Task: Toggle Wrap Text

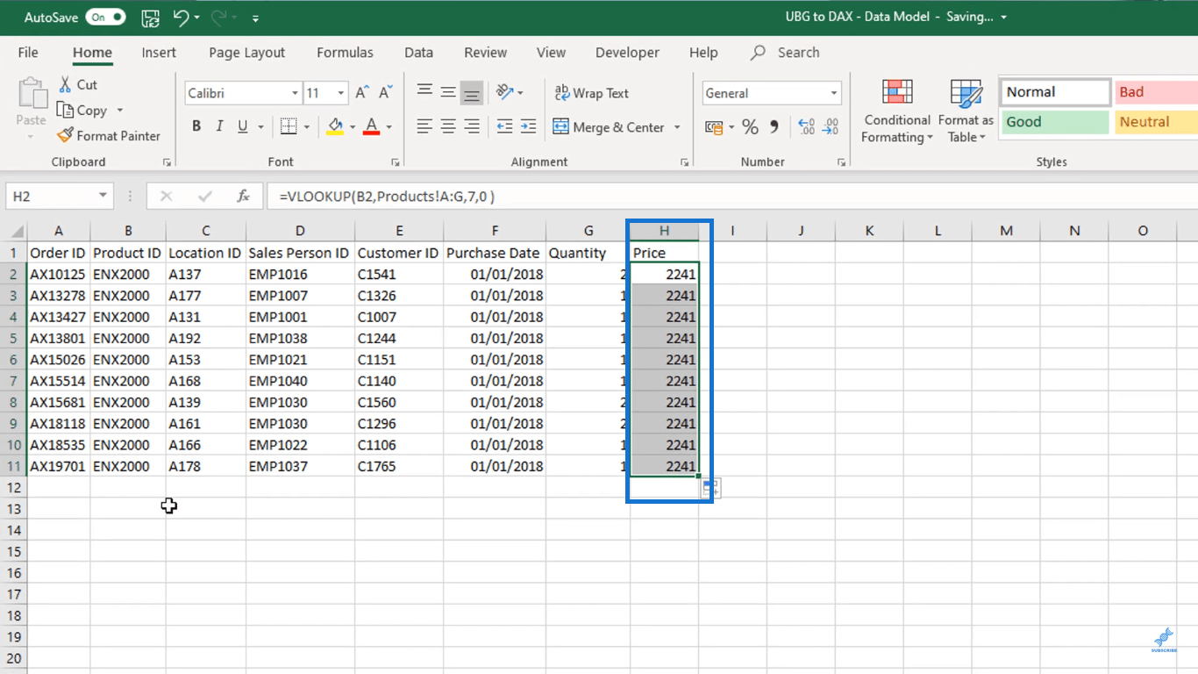Action: point(591,92)
